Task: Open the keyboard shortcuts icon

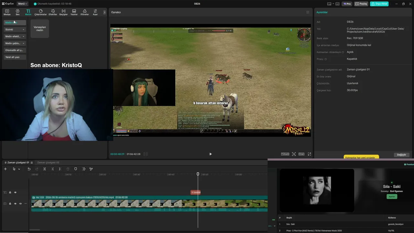Action: 337,4
